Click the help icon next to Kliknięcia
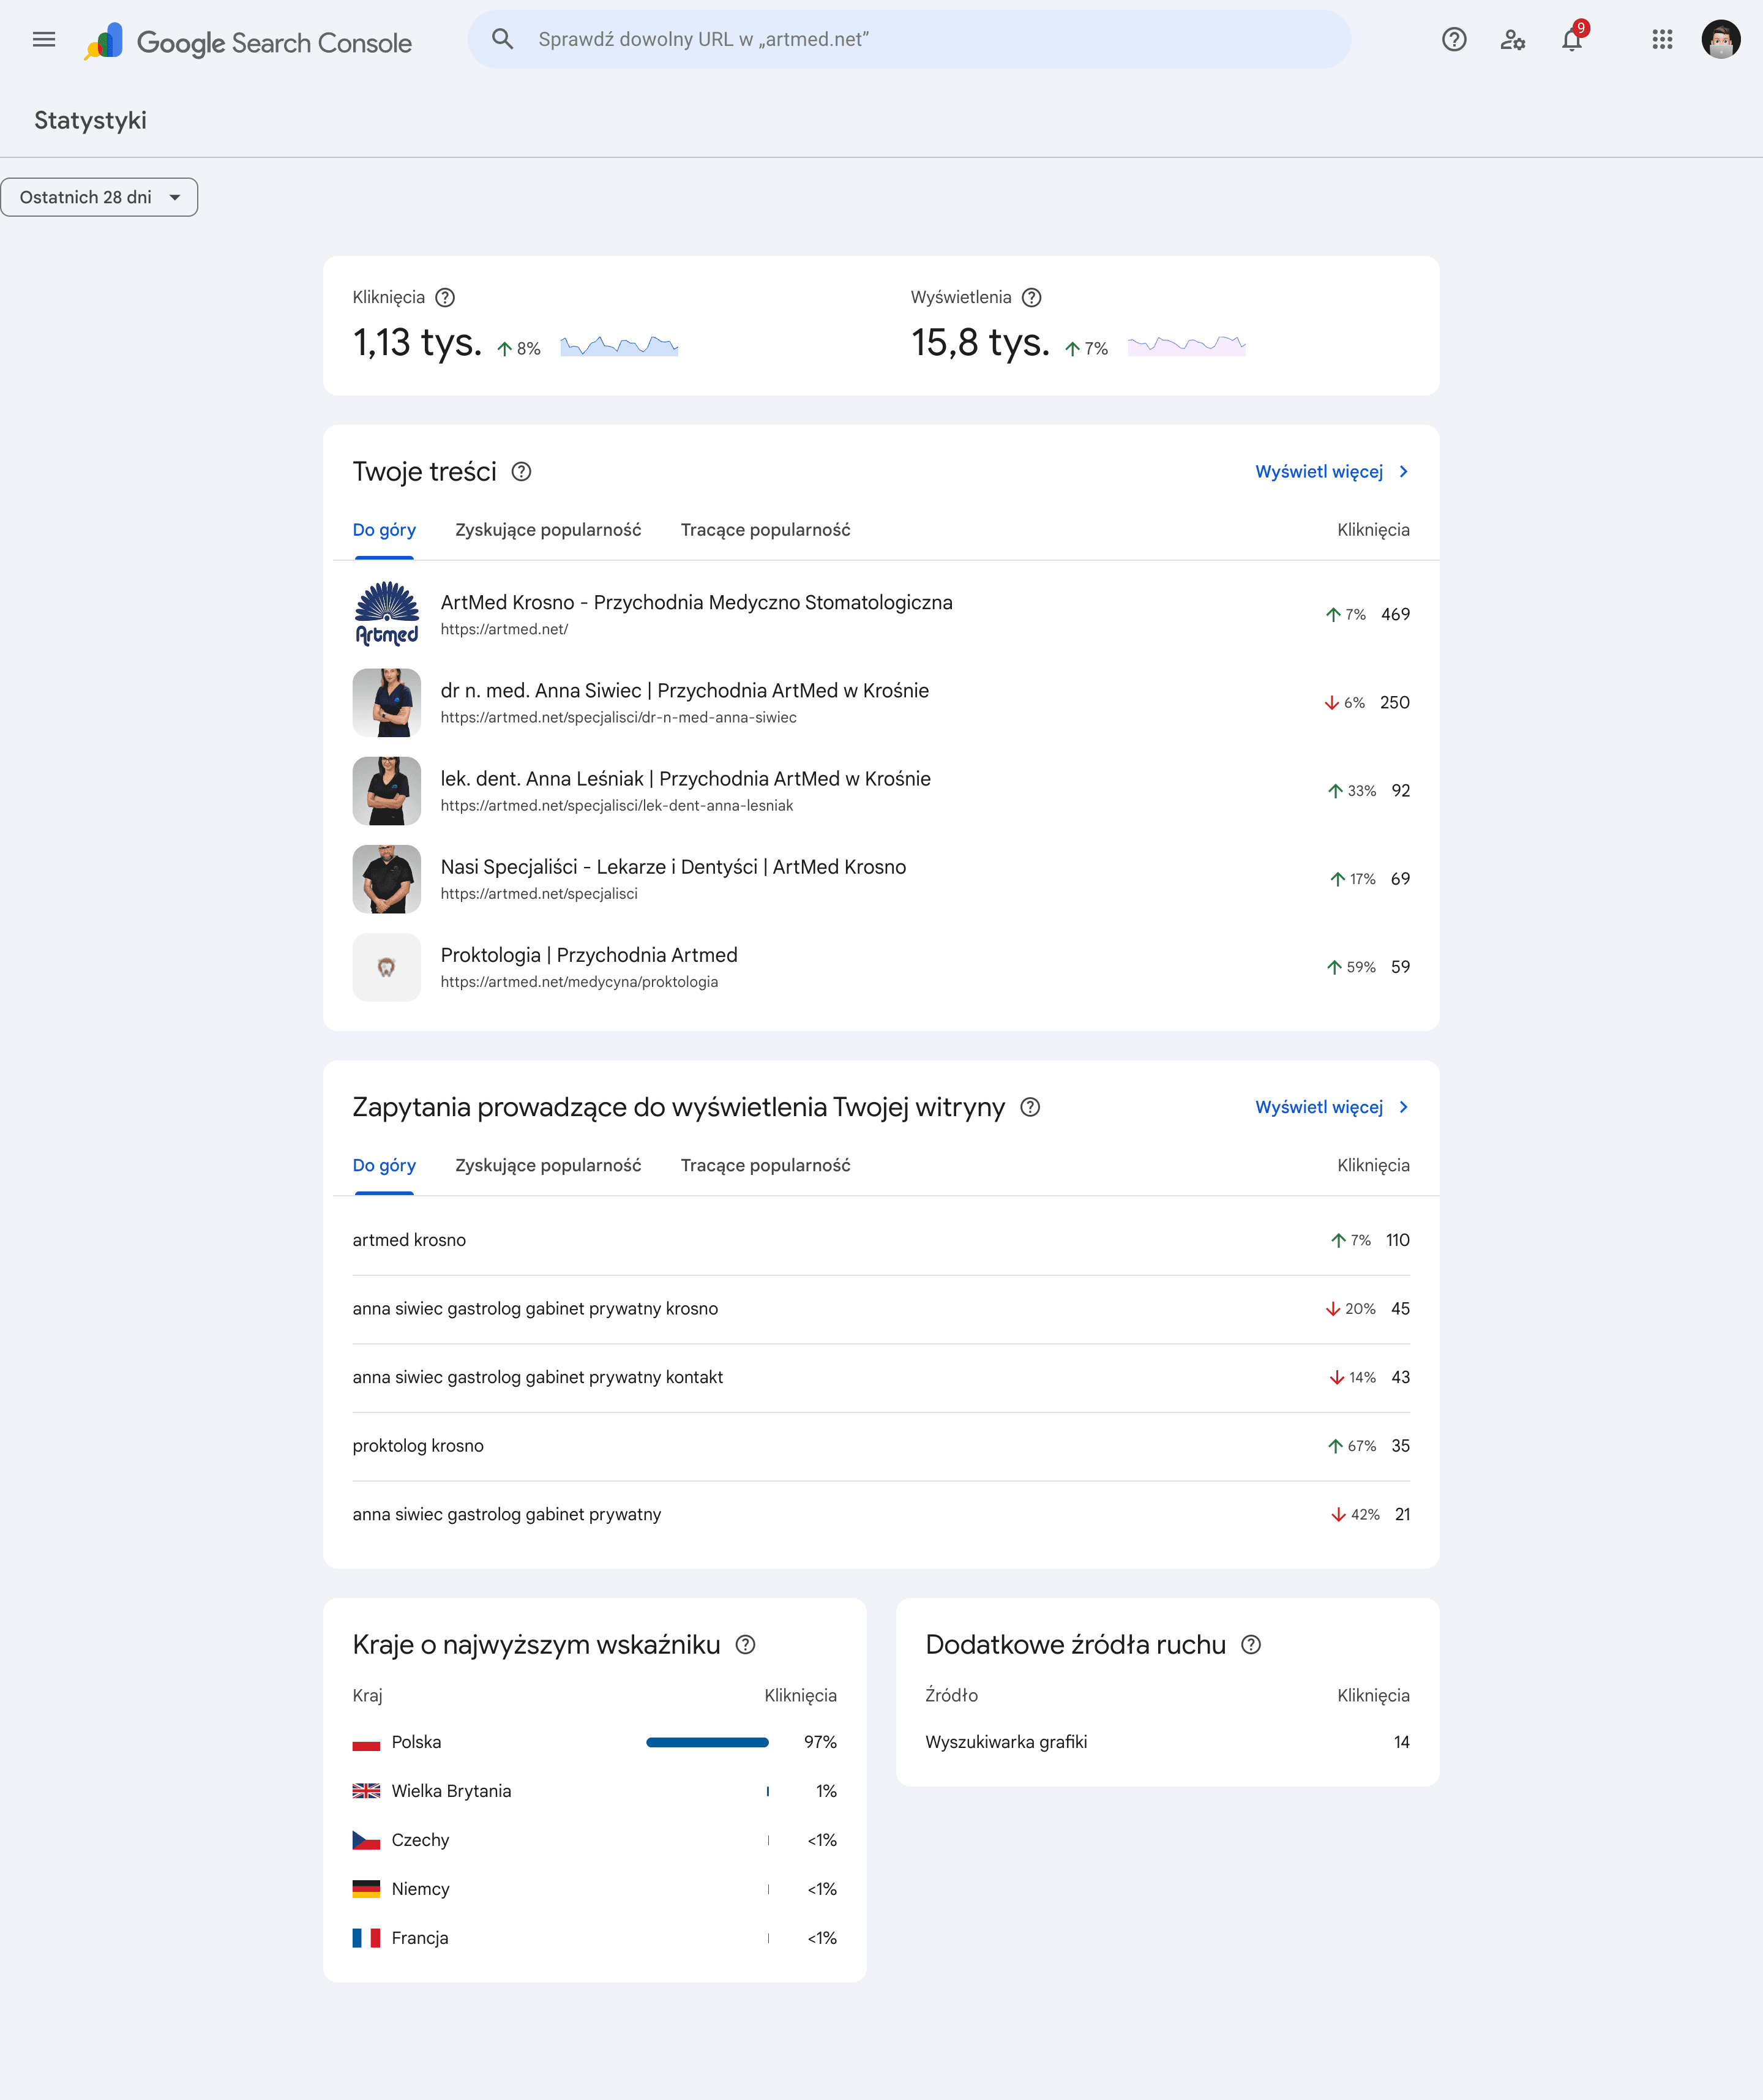The width and height of the screenshot is (1763, 2100). (x=447, y=297)
